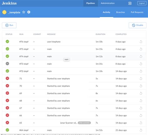
Task: Click the green success icon for run #76
Action: tap(7, 42)
